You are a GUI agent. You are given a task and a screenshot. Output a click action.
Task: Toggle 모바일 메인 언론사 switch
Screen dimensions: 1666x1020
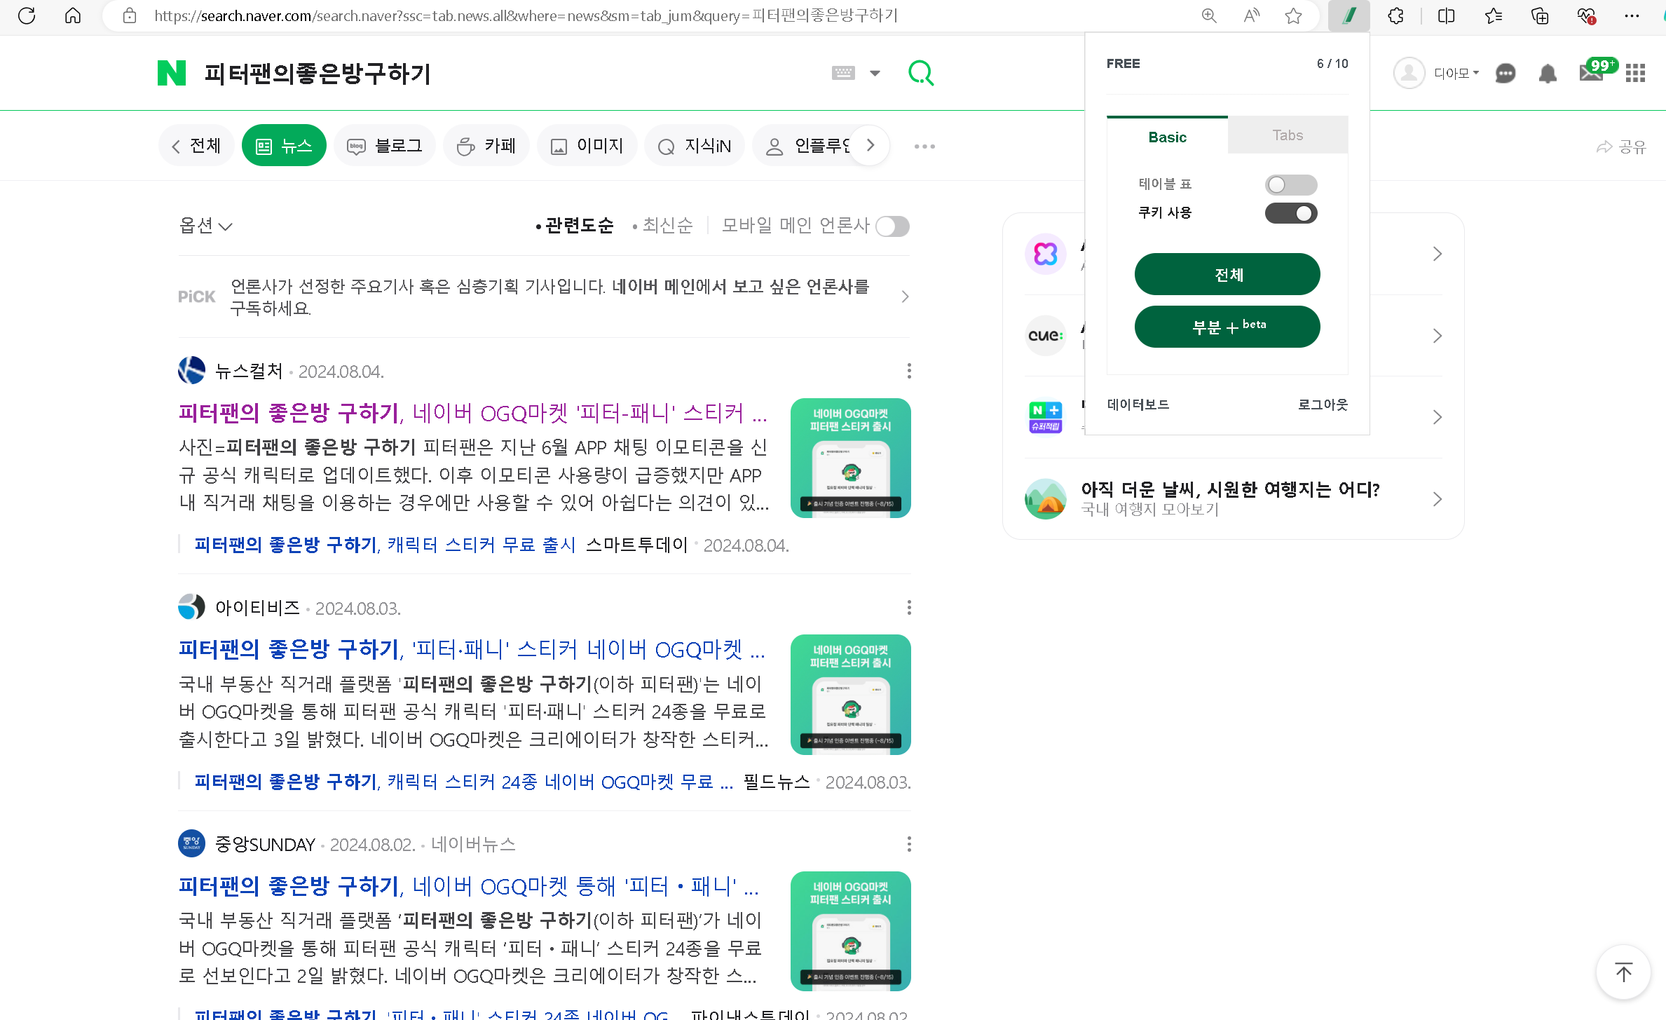(893, 226)
